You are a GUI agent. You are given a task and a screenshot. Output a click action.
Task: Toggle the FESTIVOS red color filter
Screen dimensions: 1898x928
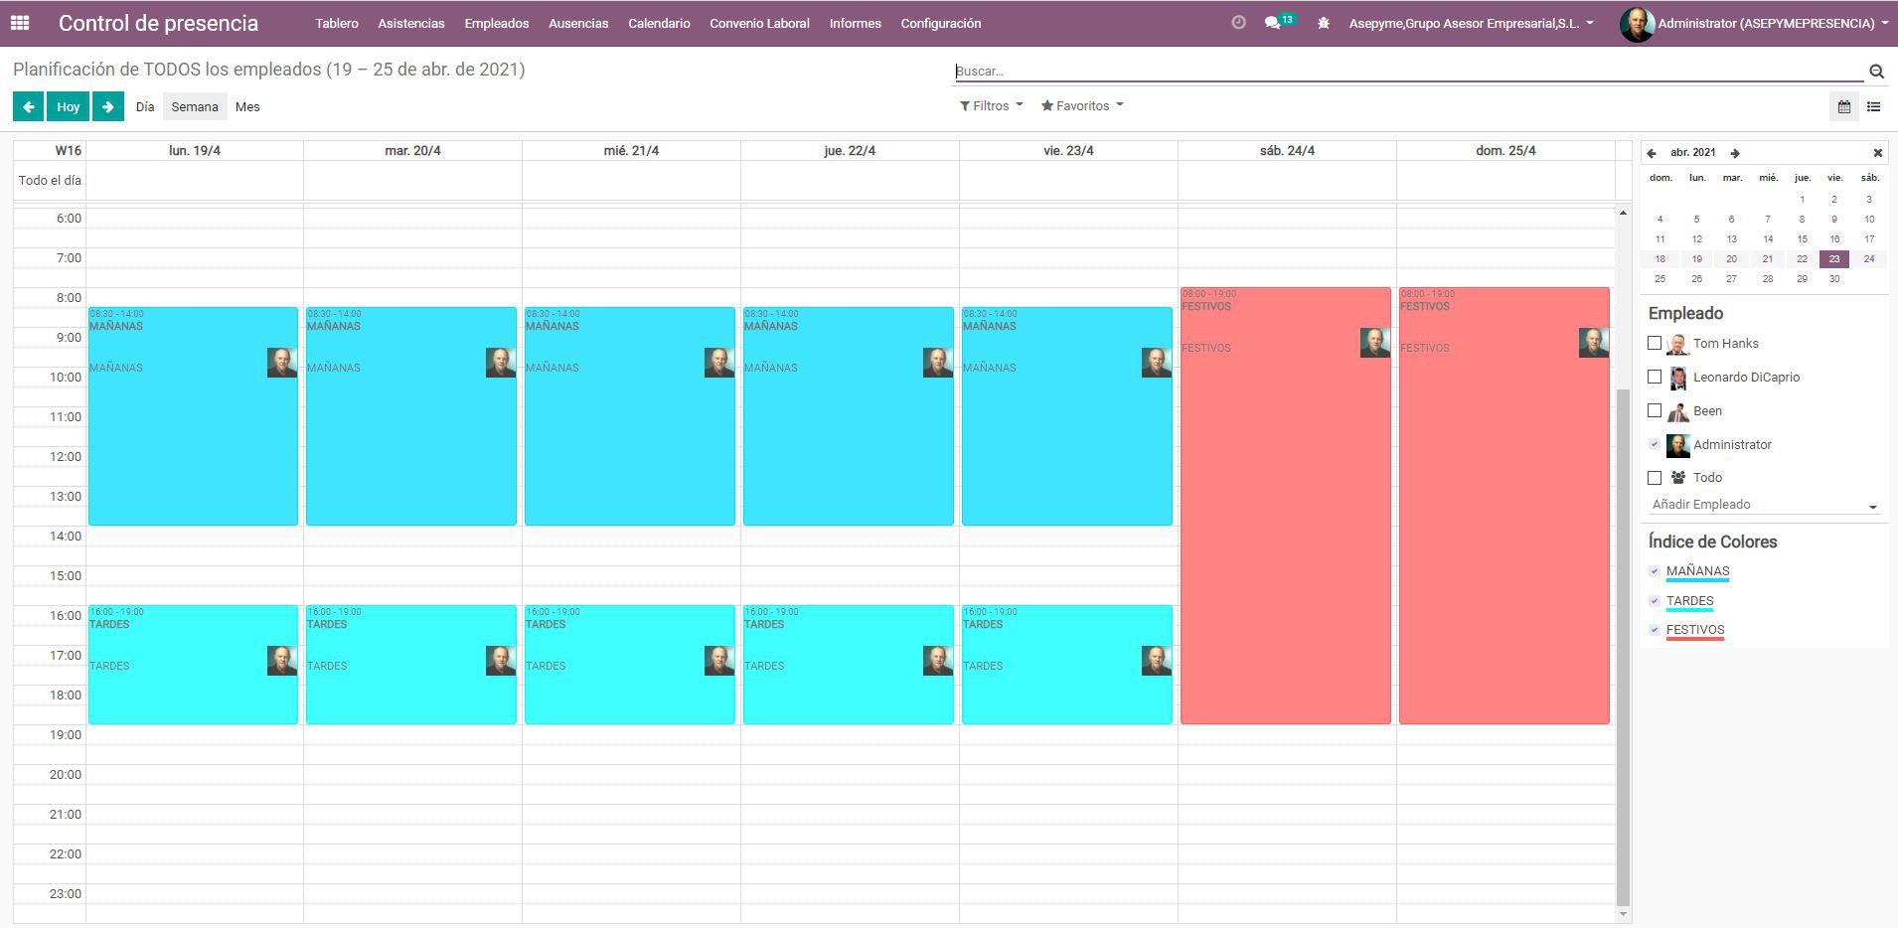point(1655,630)
